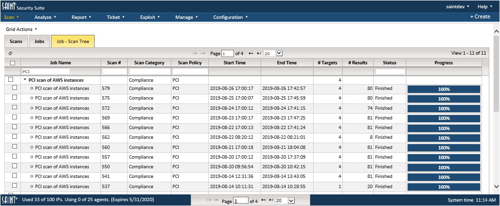Open bottom rows-per-page dropdown

[285, 200]
